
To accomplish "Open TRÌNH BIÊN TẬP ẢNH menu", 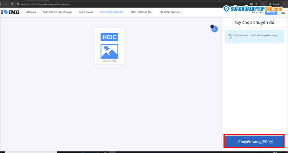I will point(141,12).
